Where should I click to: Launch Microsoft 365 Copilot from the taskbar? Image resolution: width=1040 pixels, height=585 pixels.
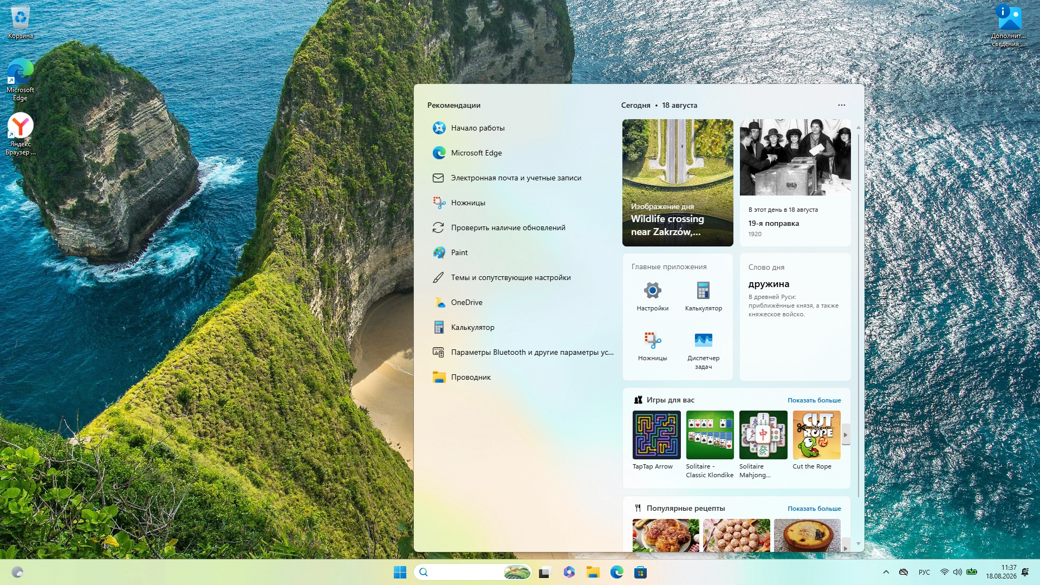pyautogui.click(x=569, y=573)
